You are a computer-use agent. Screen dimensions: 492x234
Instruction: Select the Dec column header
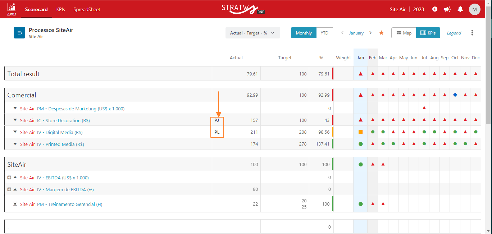click(x=476, y=58)
